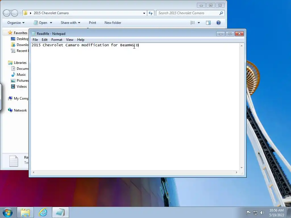
Task: Maximize the Explorer window
Action: click(211, 5)
